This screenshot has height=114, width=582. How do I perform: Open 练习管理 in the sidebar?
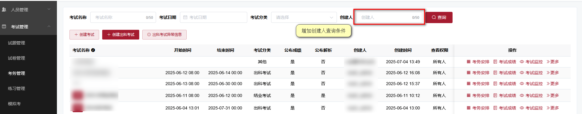[17, 88]
